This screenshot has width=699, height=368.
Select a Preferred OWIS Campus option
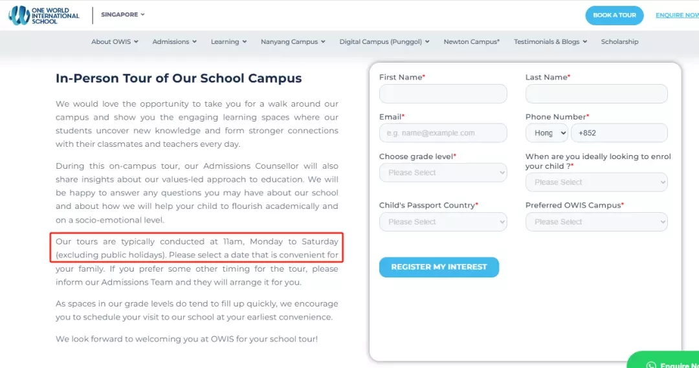pos(597,222)
